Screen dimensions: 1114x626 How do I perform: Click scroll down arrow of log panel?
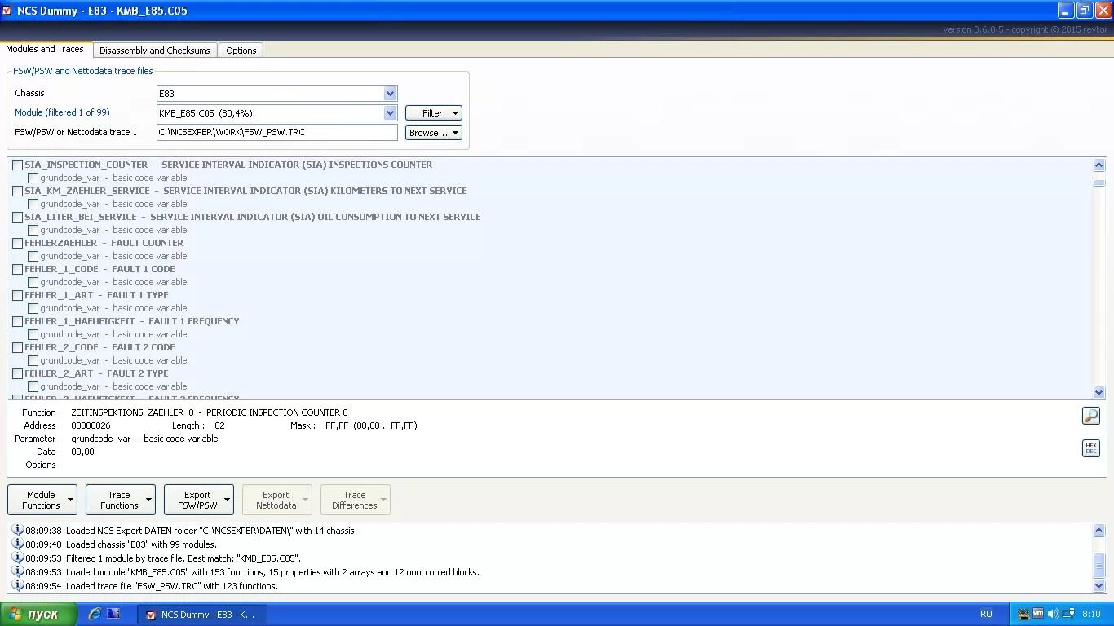tap(1099, 585)
